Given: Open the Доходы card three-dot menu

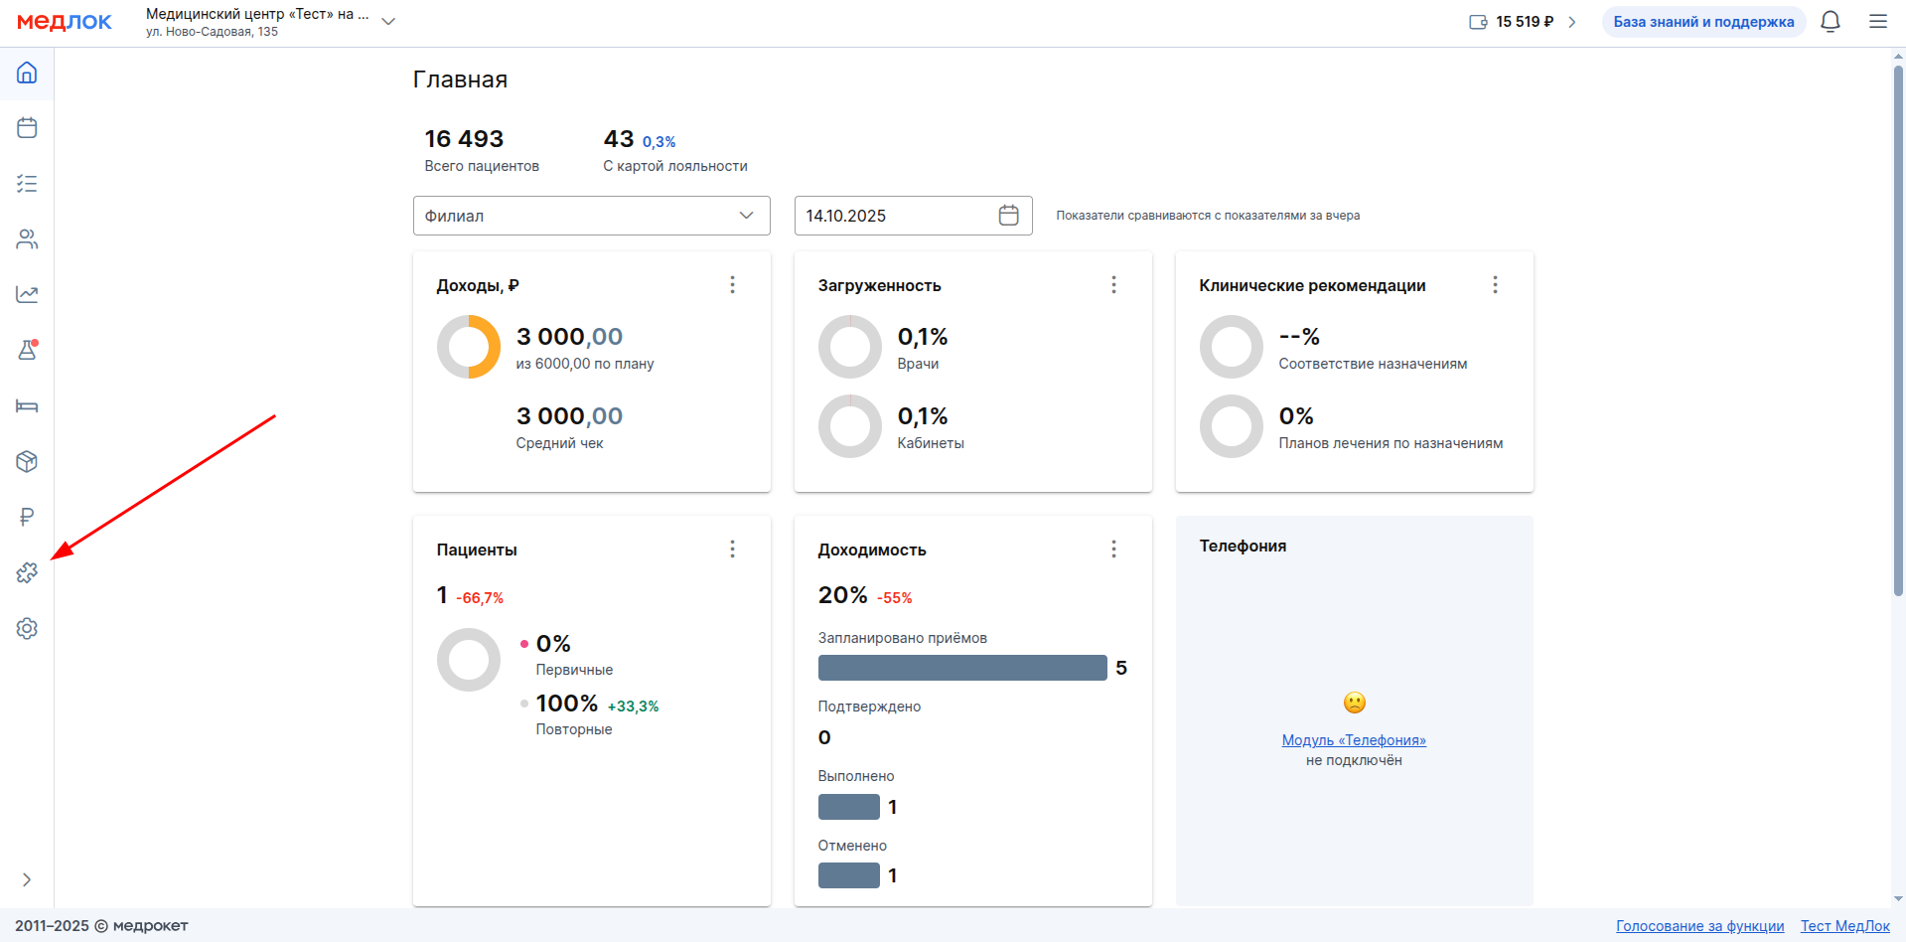Looking at the screenshot, I should tap(732, 285).
